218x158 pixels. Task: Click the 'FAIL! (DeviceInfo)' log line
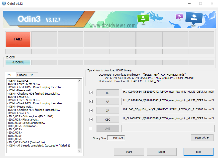point(26,142)
